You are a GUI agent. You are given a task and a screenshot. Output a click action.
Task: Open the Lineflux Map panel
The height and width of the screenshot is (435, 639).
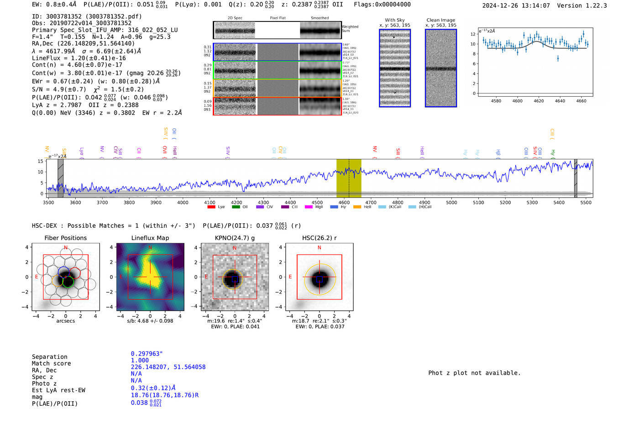click(150, 277)
